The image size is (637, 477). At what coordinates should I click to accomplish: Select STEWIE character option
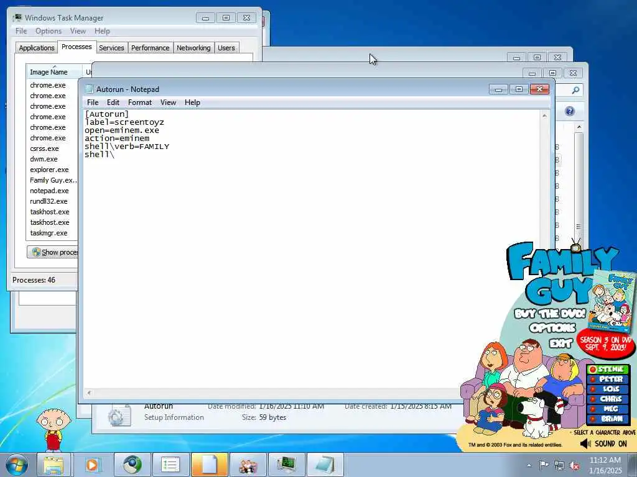point(608,369)
